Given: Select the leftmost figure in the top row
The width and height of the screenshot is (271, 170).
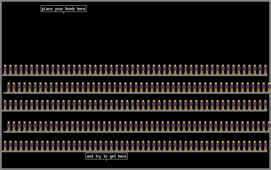Looking at the screenshot, I should 5,70.
